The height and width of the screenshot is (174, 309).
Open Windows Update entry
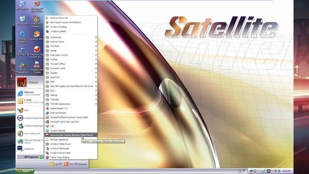point(71,31)
